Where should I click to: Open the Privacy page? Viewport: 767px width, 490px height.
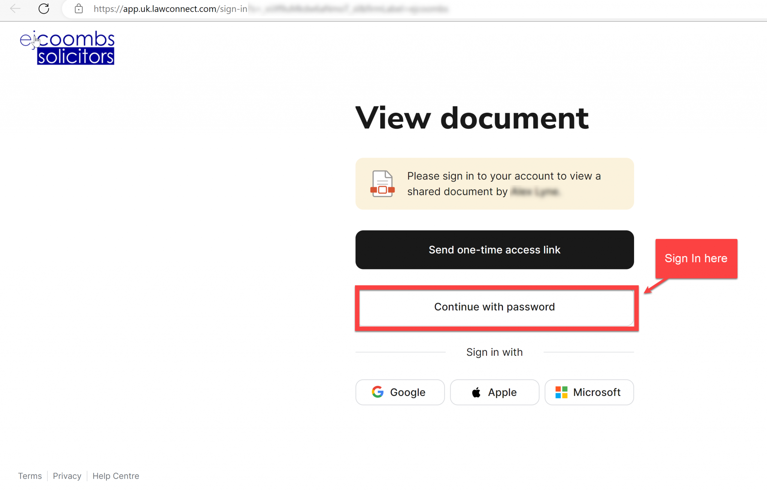(x=67, y=476)
